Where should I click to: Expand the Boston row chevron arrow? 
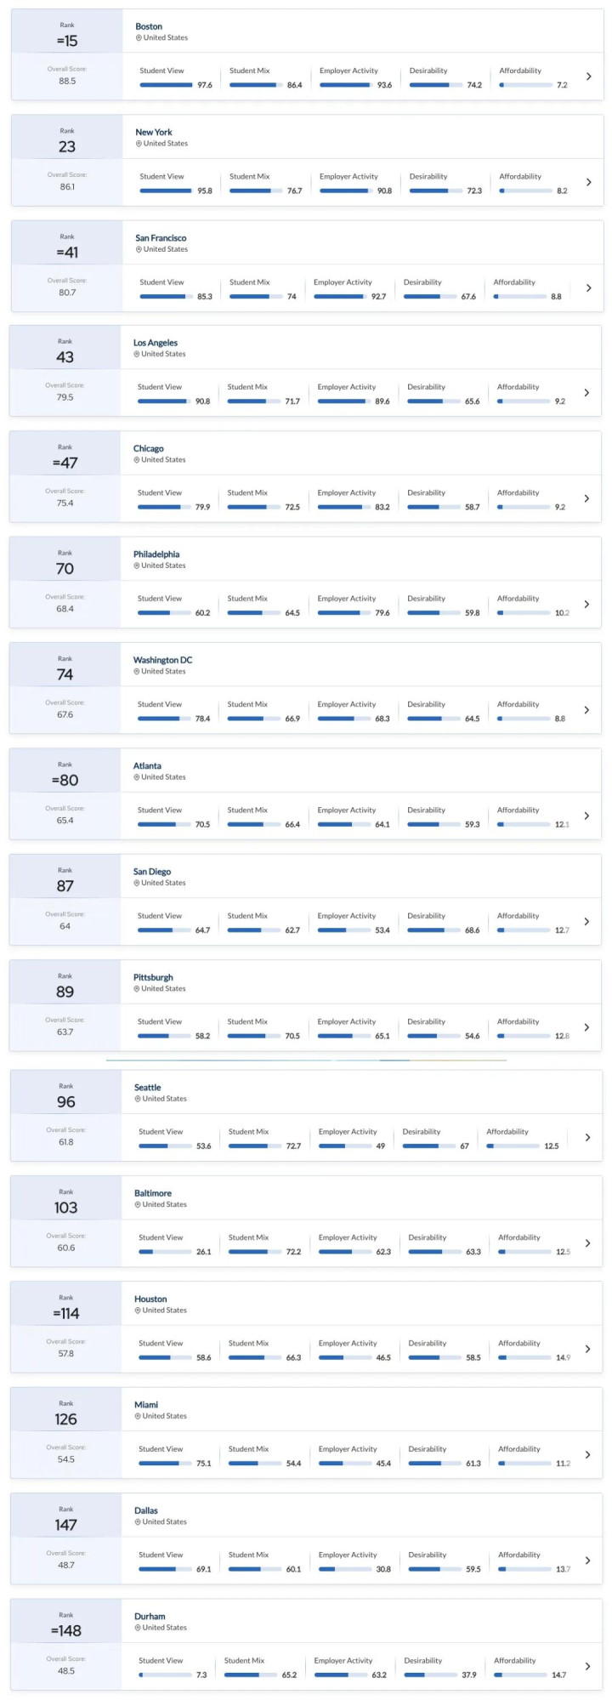pyautogui.click(x=589, y=77)
